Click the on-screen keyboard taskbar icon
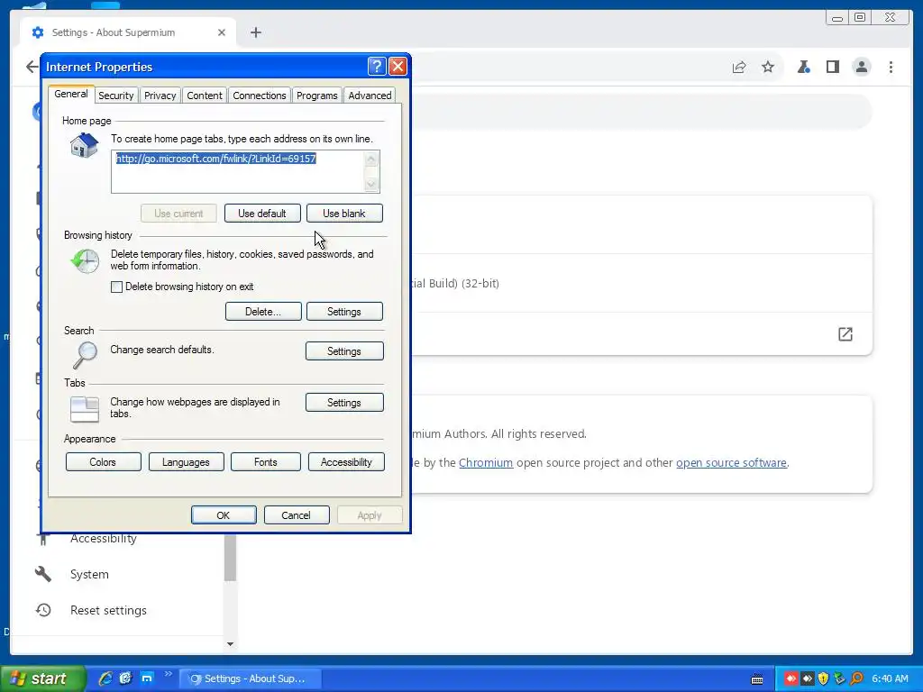The height and width of the screenshot is (692, 923). pyautogui.click(x=757, y=679)
